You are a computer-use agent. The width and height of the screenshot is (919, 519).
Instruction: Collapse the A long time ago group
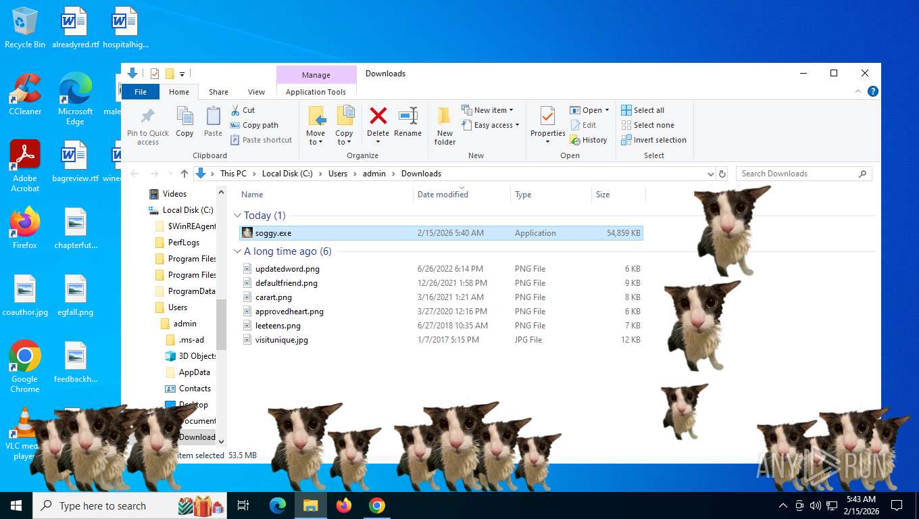tap(237, 251)
